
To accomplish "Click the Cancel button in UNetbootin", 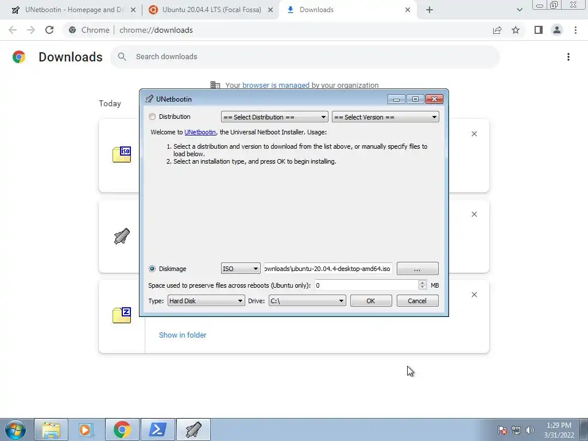I will (417, 301).
